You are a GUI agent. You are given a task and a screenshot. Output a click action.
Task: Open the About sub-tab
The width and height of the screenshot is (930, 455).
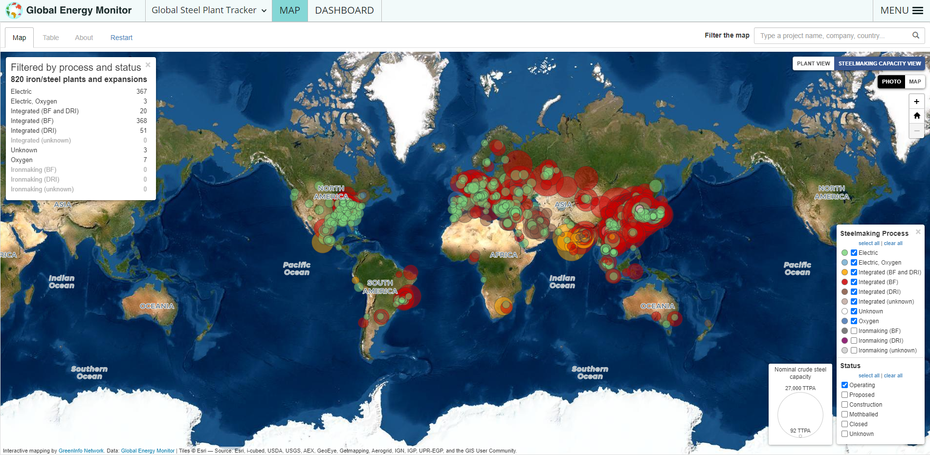(x=84, y=38)
